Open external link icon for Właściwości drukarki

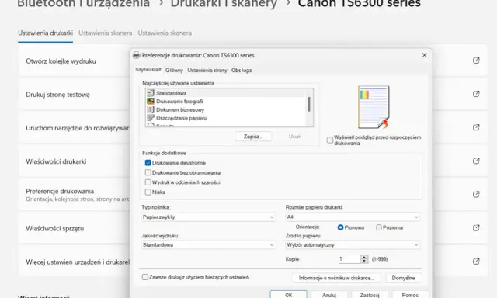coord(476,161)
